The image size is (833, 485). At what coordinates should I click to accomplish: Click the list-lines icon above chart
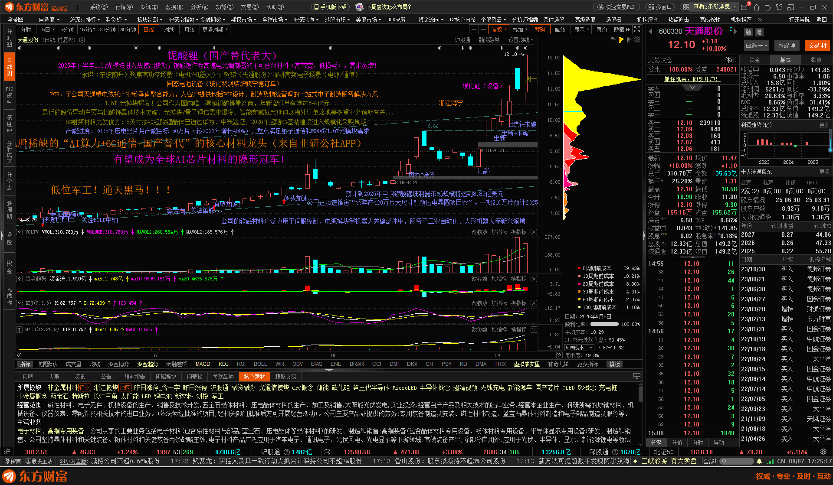click(613, 39)
